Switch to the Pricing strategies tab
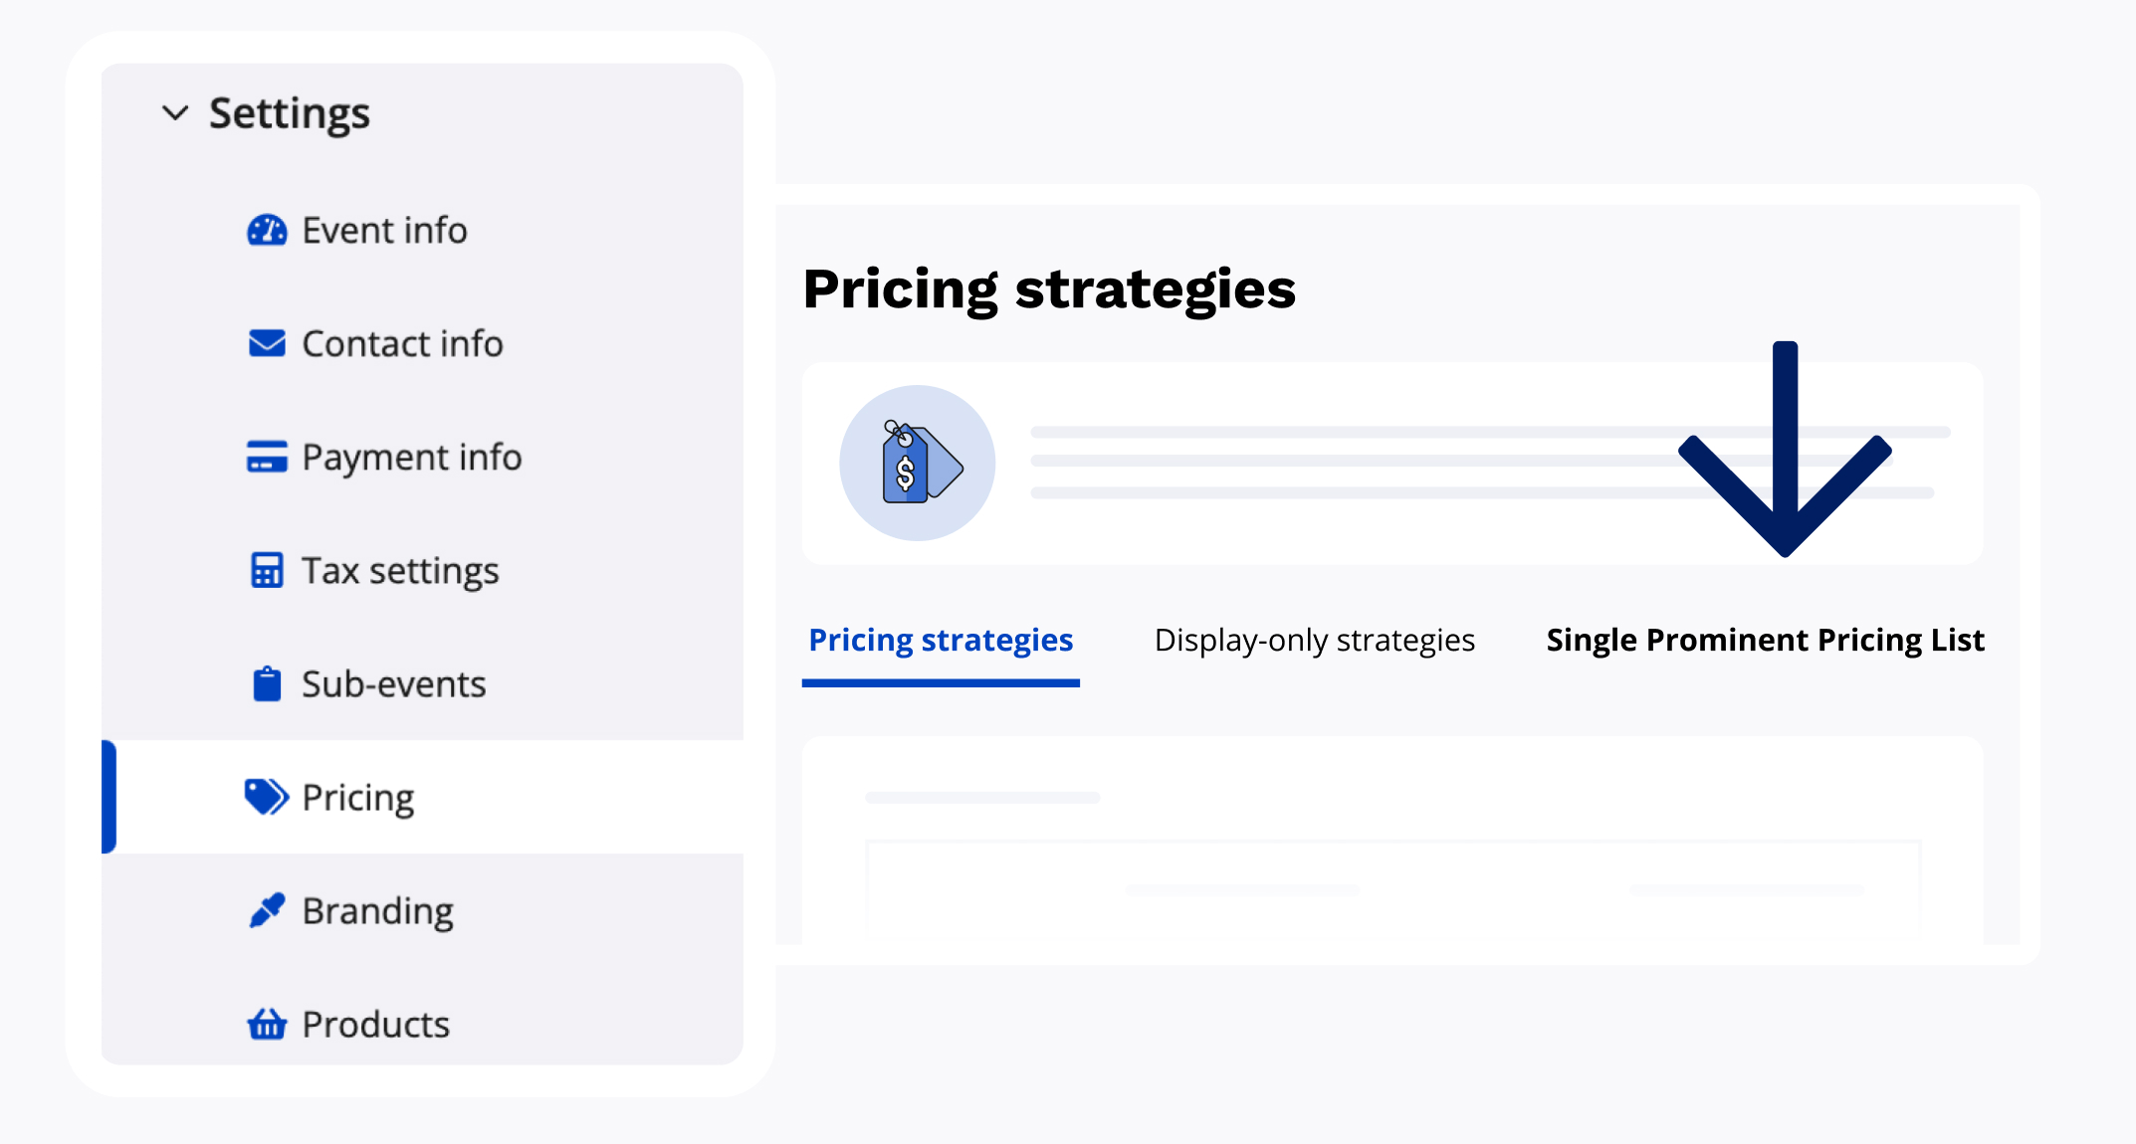Viewport: 2136px width, 1144px height. tap(941, 640)
